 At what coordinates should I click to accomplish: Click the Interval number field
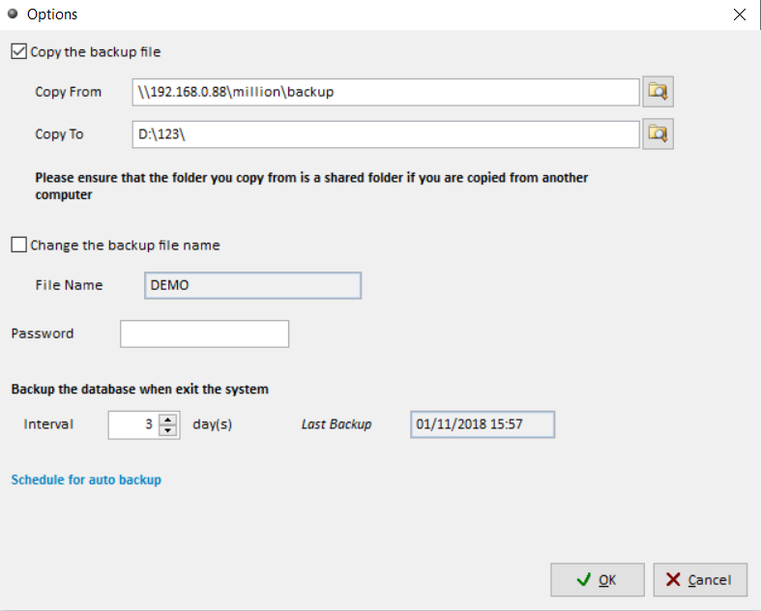click(132, 424)
